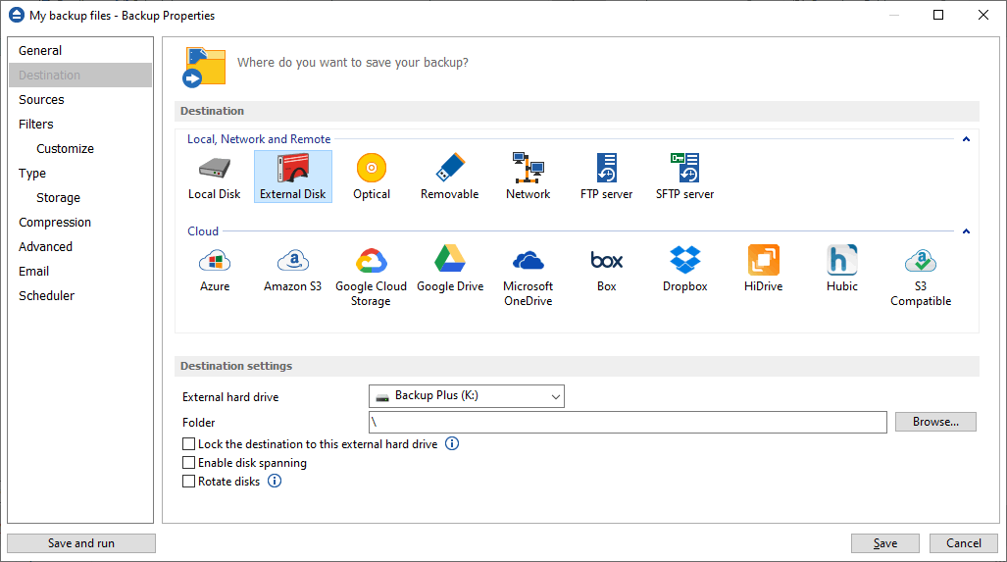Enable disk spanning checkbox
The image size is (1007, 562).
tap(189, 462)
